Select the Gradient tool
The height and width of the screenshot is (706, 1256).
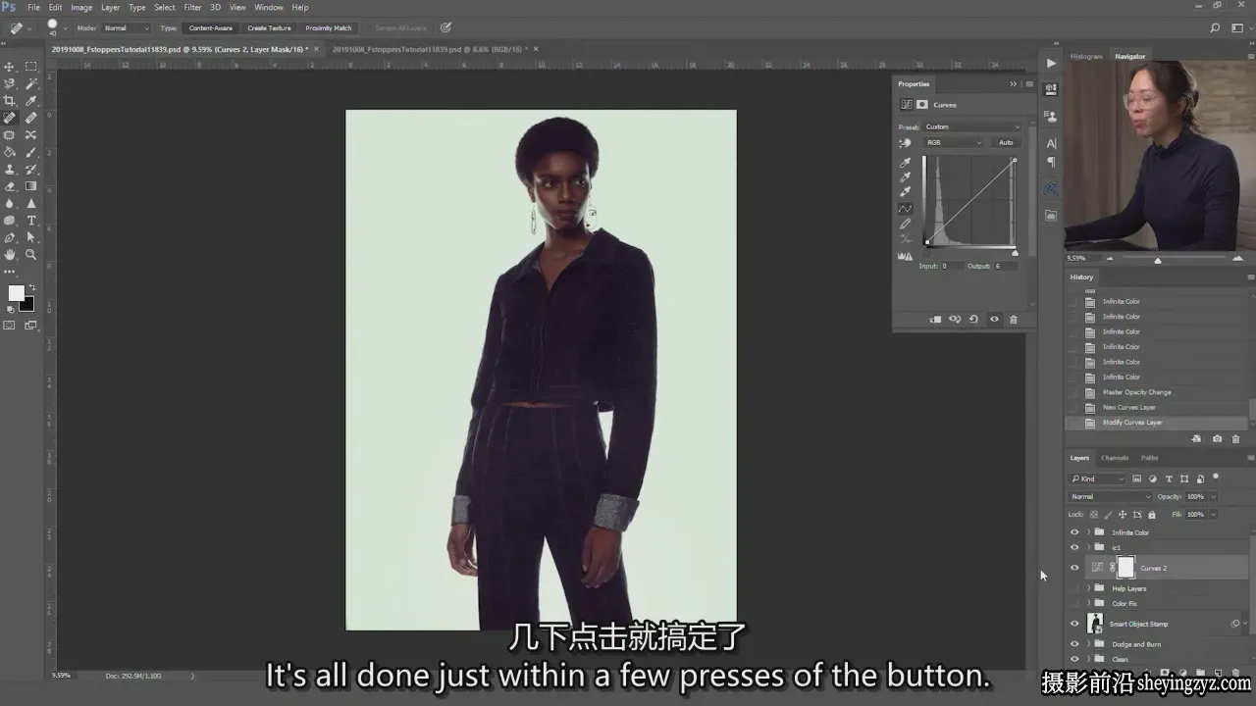click(x=30, y=186)
